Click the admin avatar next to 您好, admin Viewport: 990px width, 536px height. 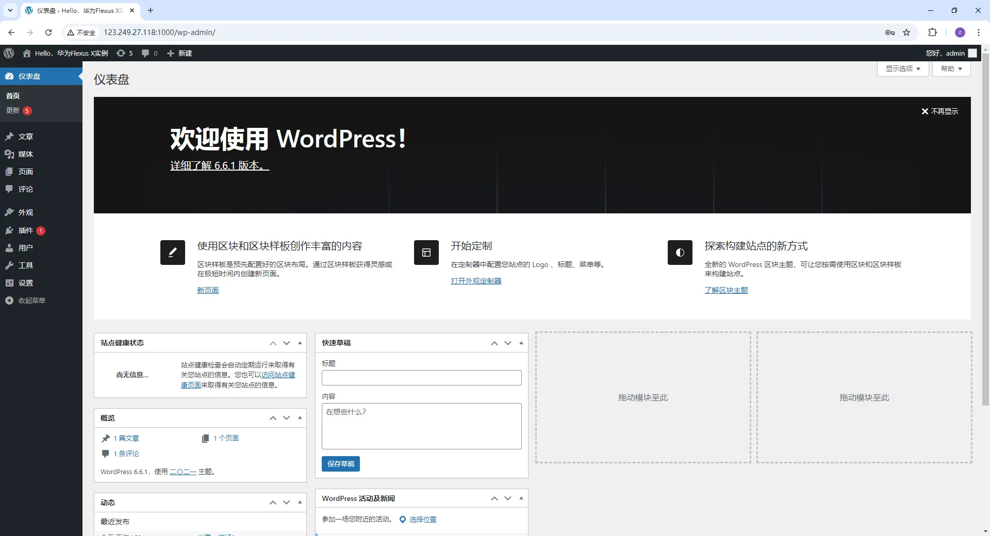(972, 53)
